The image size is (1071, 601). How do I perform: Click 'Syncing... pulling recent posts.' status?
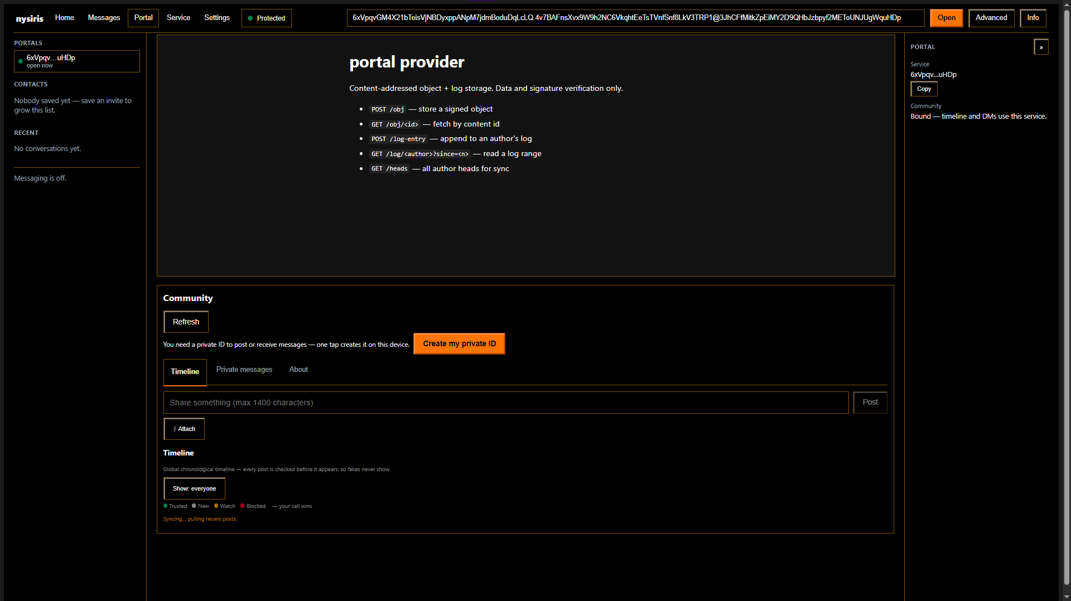point(200,519)
